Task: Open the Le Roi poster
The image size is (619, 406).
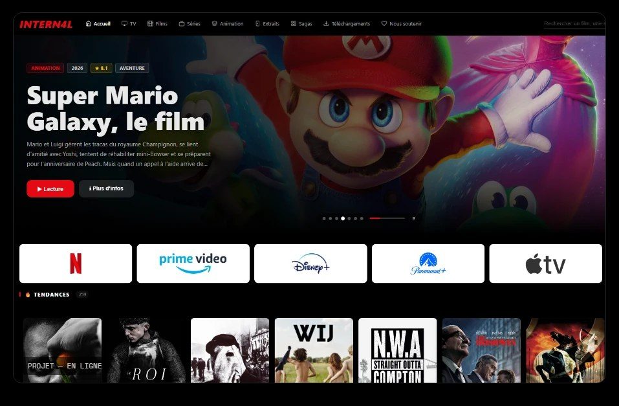Action: point(146,350)
